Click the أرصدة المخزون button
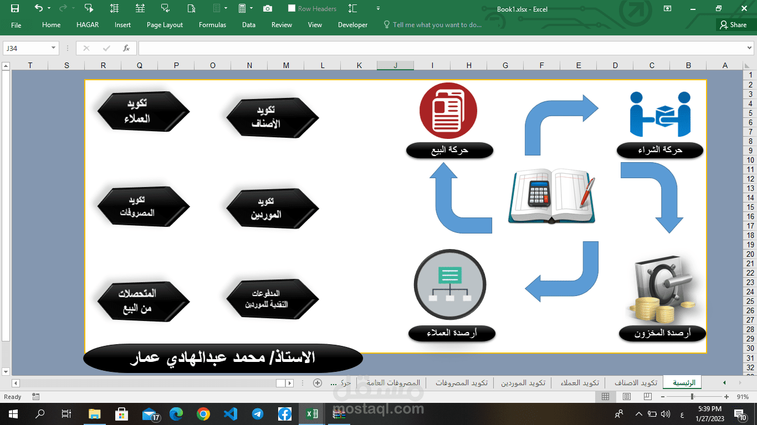Screen dimensions: 757x425 [662, 333]
